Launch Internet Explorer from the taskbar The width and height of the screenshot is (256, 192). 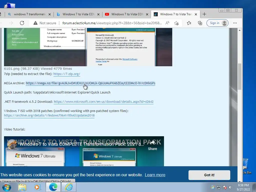pos(69,187)
